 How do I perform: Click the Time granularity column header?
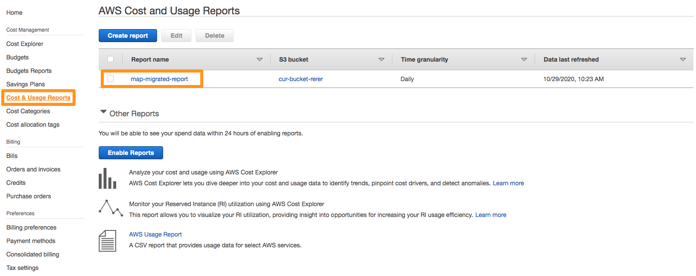click(425, 59)
